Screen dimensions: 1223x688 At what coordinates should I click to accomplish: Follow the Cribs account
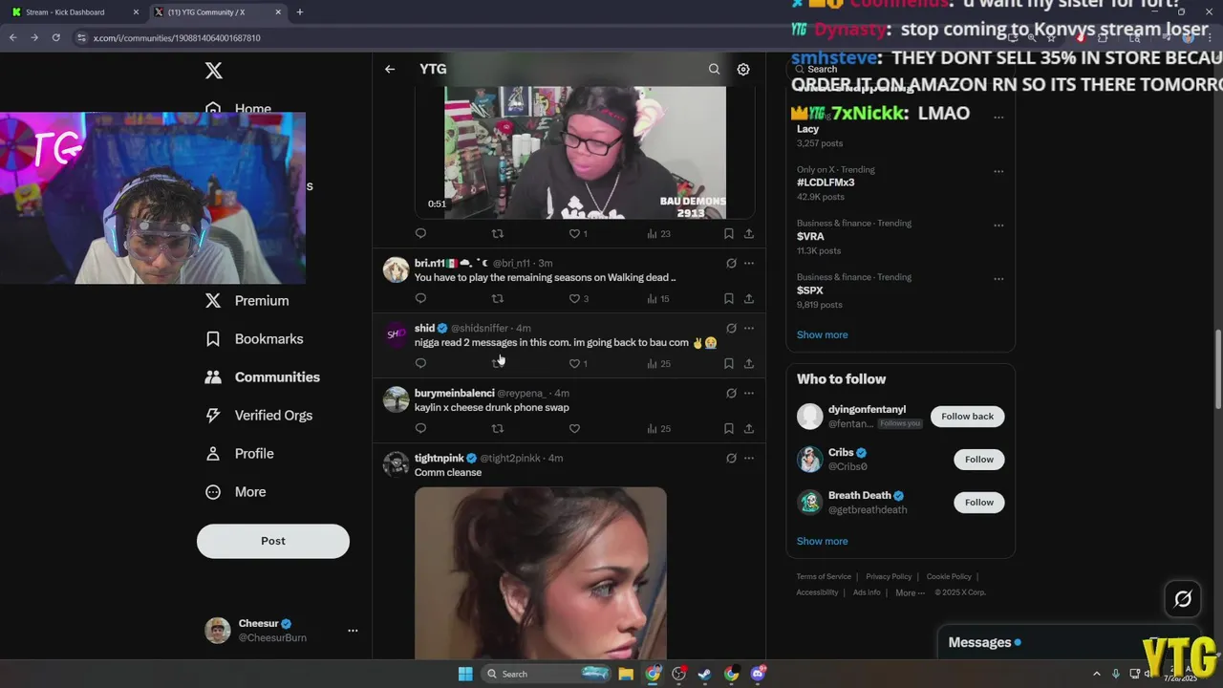[979, 459]
